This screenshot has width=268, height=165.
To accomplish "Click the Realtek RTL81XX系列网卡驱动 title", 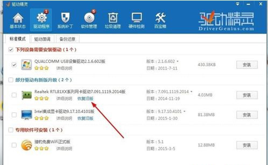I will coord(80,92).
